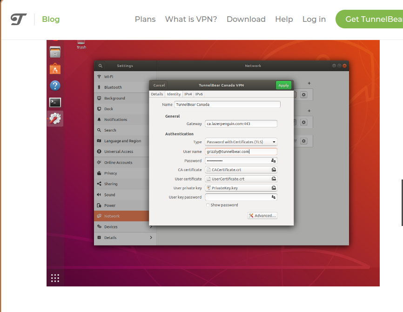The image size is (403, 312).
Task: Enable the Show password checkbox
Action: pyautogui.click(x=208, y=205)
